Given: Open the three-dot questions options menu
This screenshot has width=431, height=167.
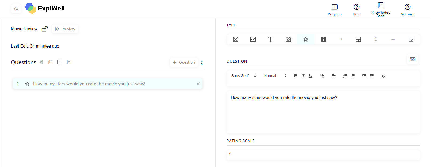Looking at the screenshot, I should pos(202,63).
